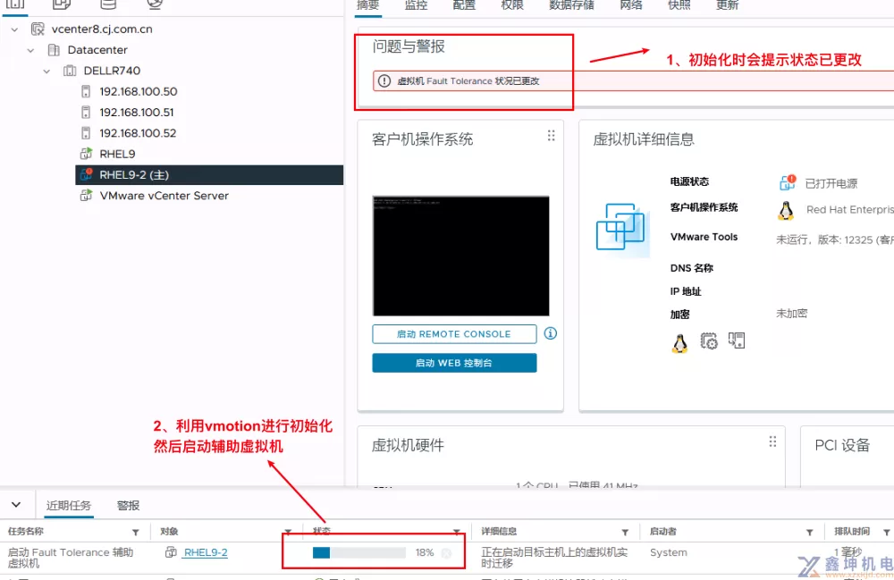Screen dimensions: 894x580
Task: Open the 快照 tab
Action: tap(679, 5)
